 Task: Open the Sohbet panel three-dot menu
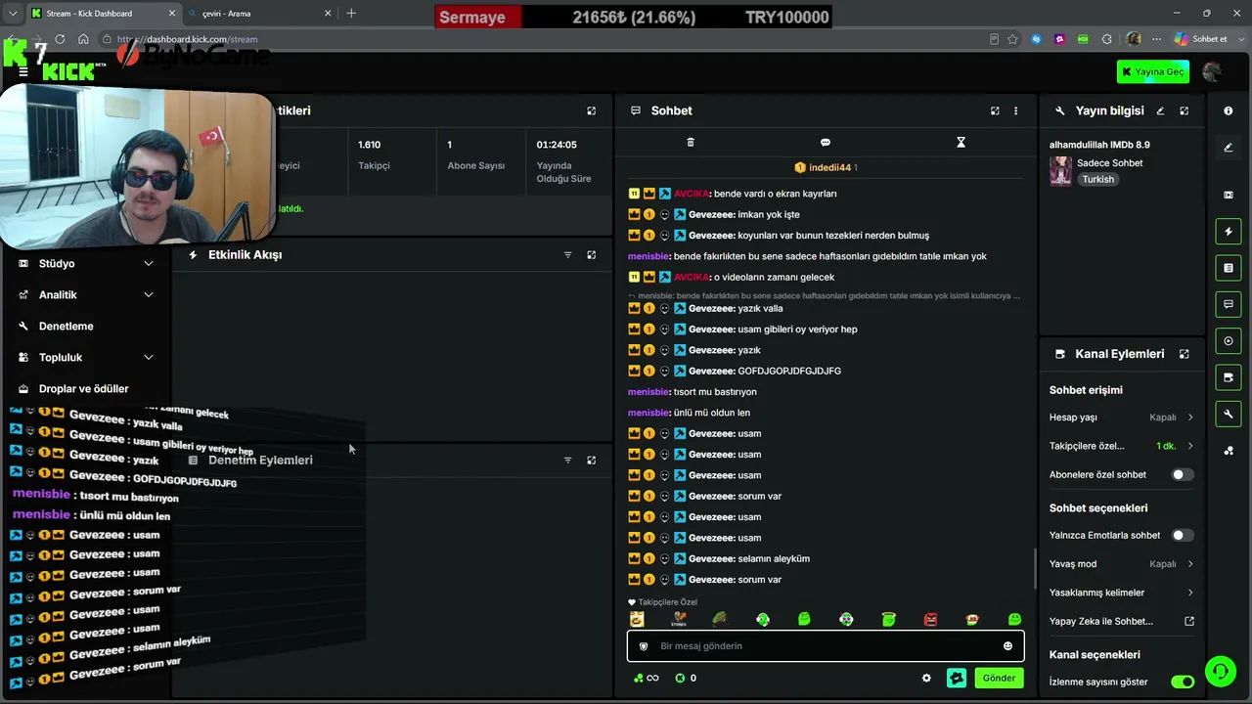pos(1015,111)
